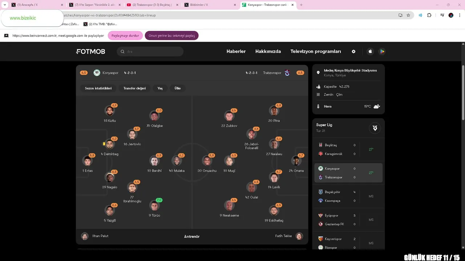Open goalkeeper 24 Onana
The image size is (465, 261).
[296, 163]
